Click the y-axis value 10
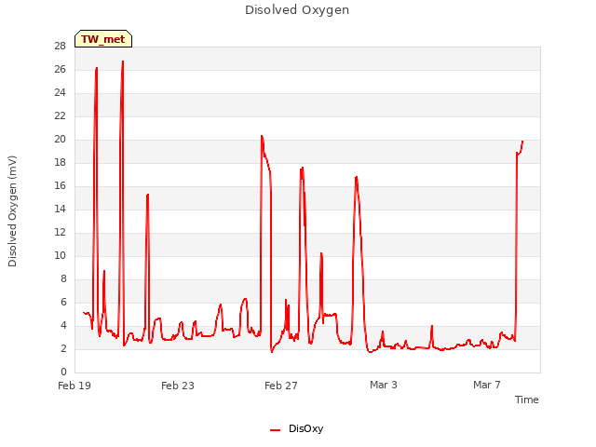This screenshot has width=596, height=447. tap(60, 255)
